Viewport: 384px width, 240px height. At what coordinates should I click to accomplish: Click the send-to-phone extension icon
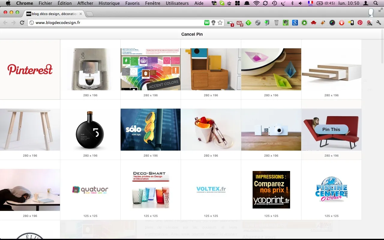(351, 22)
